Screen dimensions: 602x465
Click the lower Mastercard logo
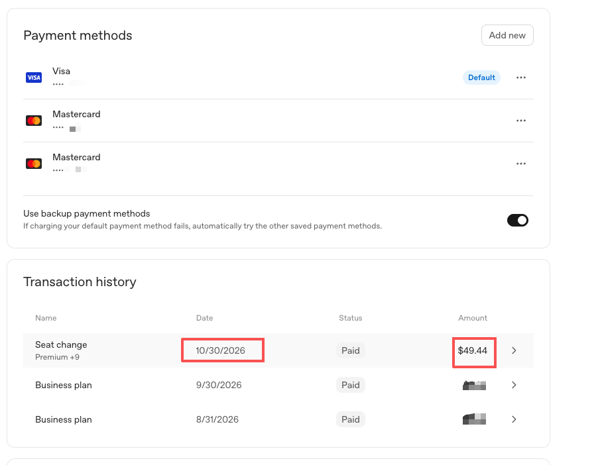point(34,164)
